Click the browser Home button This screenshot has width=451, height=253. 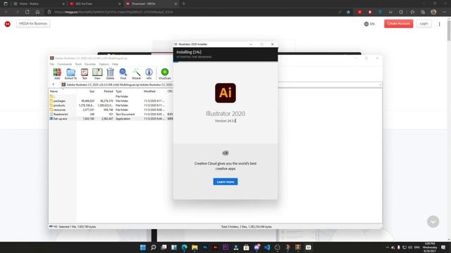(37, 12)
